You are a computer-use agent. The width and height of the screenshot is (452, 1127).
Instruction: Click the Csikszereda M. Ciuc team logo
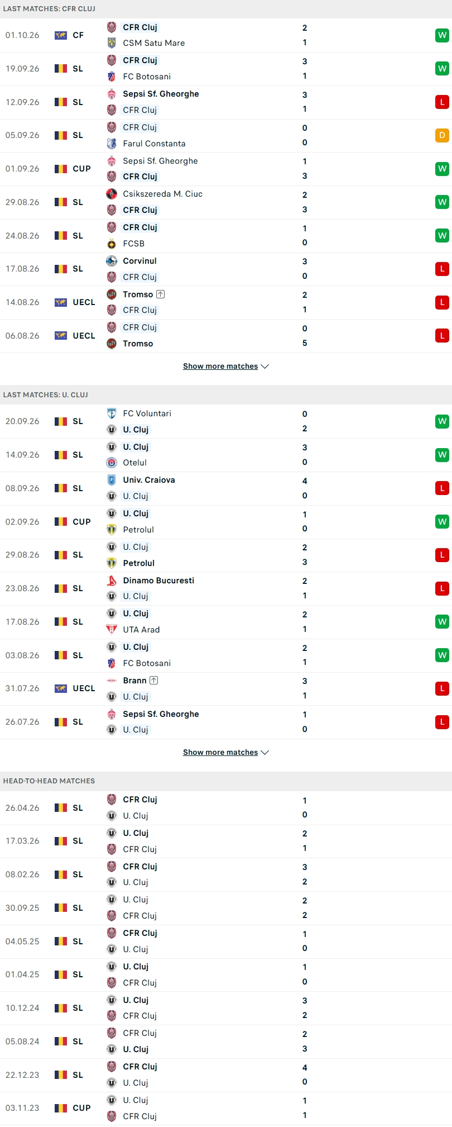pyautogui.click(x=112, y=194)
